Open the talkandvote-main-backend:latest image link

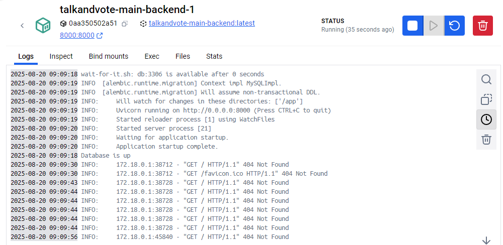tap(202, 23)
